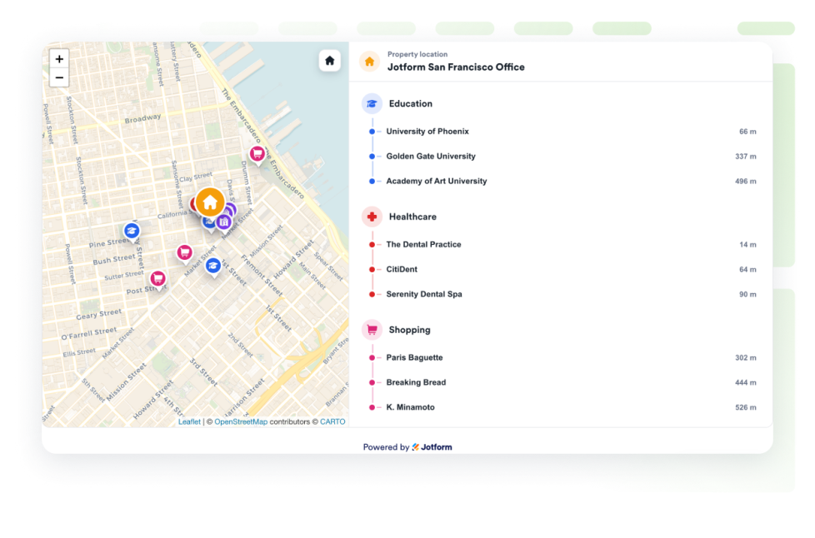Open the CARTO attribution link
The height and width of the screenshot is (538, 815).
click(x=332, y=421)
